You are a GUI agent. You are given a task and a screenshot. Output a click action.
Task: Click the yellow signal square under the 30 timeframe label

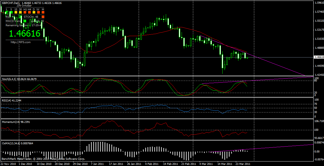20,12
